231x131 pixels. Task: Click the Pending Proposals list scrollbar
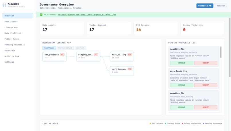(x=221, y=52)
